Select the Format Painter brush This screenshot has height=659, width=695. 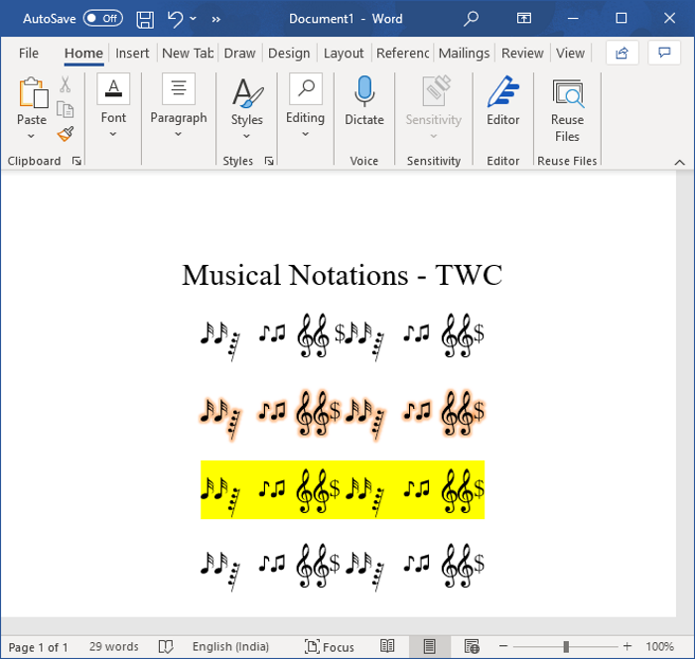(x=66, y=133)
